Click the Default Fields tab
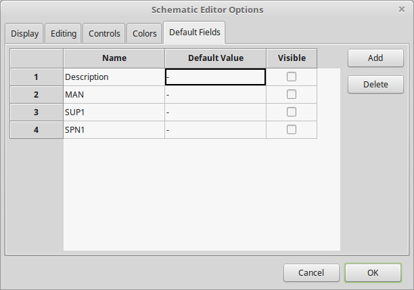Image resolution: width=414 pixels, height=290 pixels. (195, 33)
